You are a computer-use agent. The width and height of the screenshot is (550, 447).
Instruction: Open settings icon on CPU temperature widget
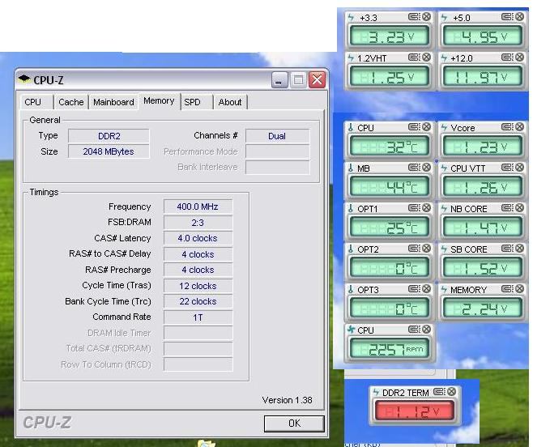[x=414, y=127]
